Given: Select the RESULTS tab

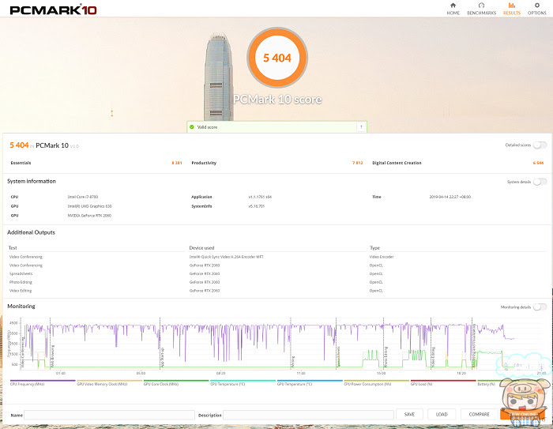Looking at the screenshot, I should 511,9.
